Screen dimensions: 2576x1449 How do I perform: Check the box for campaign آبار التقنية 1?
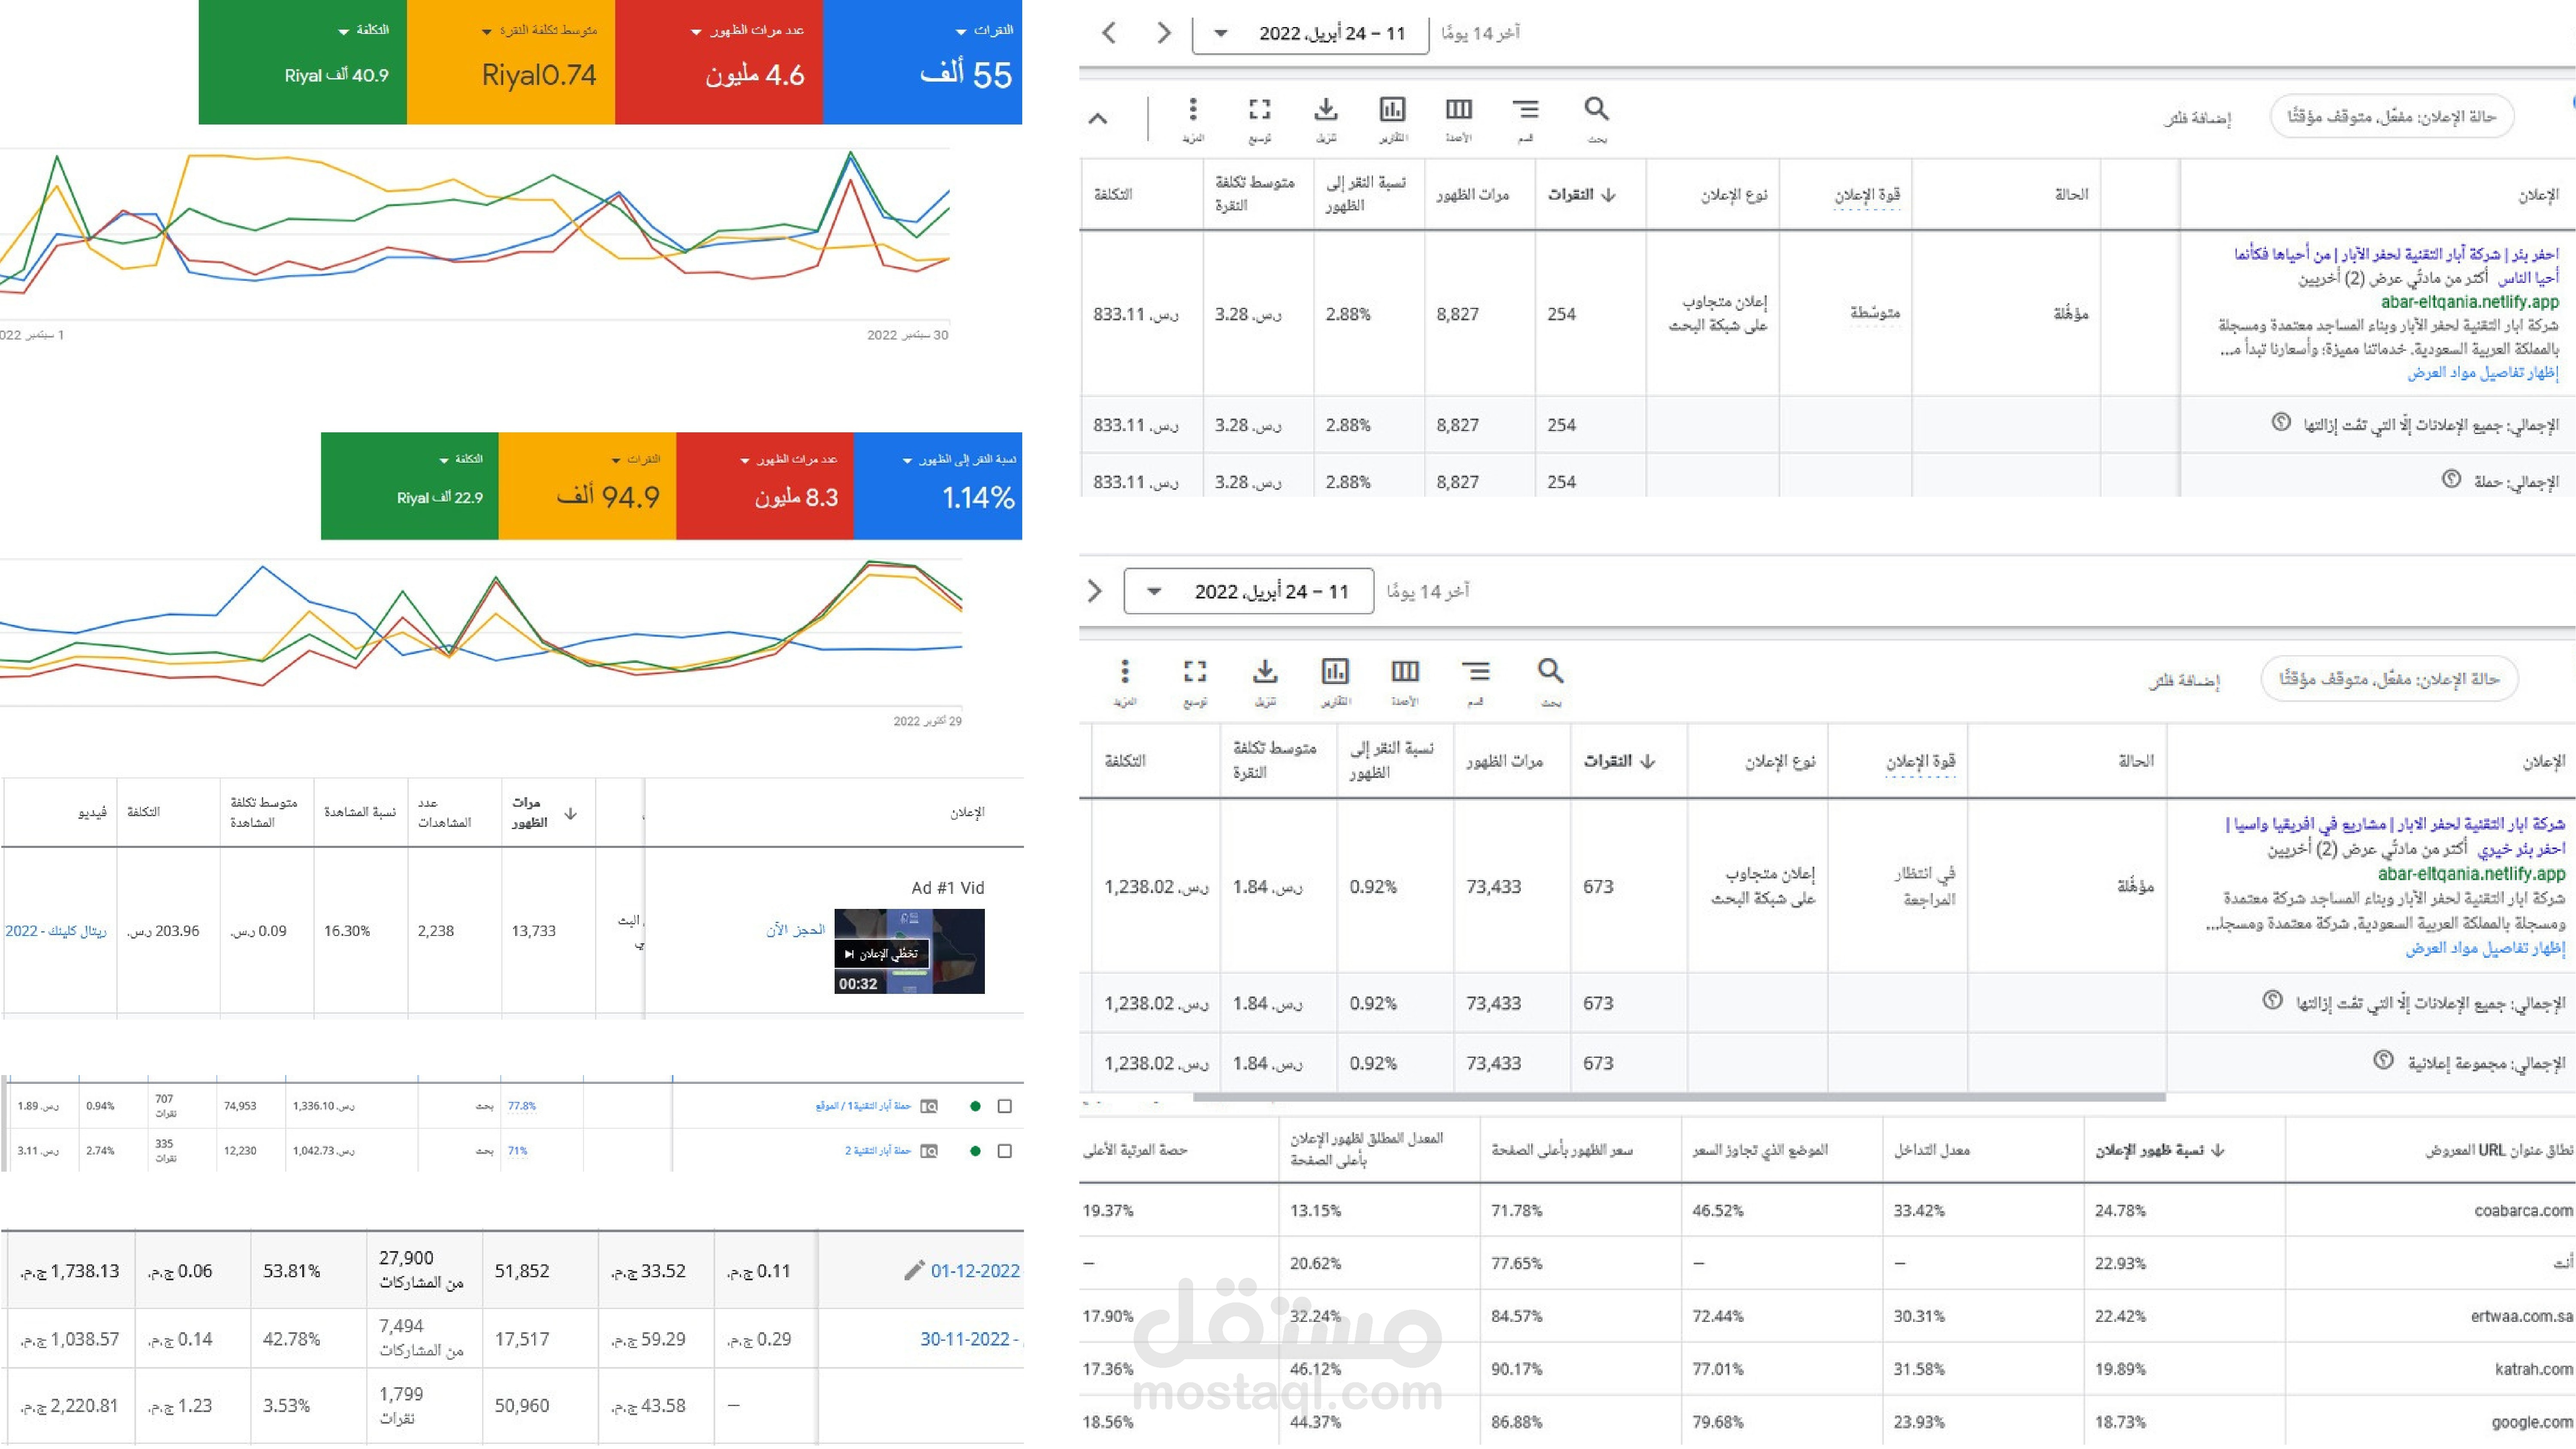click(x=1005, y=1106)
